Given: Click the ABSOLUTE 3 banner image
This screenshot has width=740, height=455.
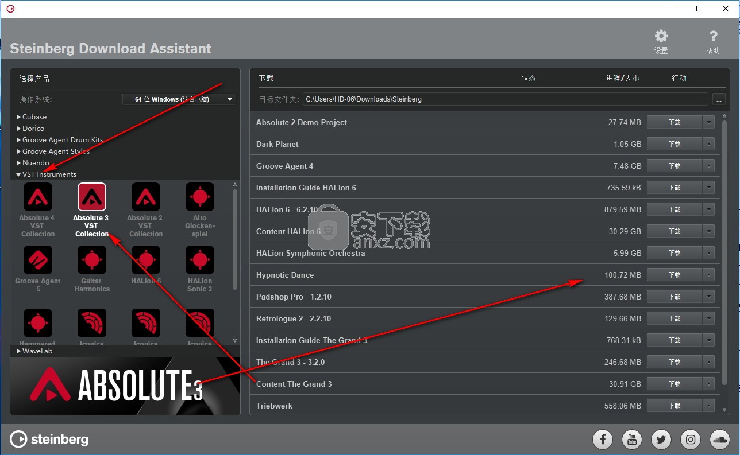Looking at the screenshot, I should pos(125,386).
